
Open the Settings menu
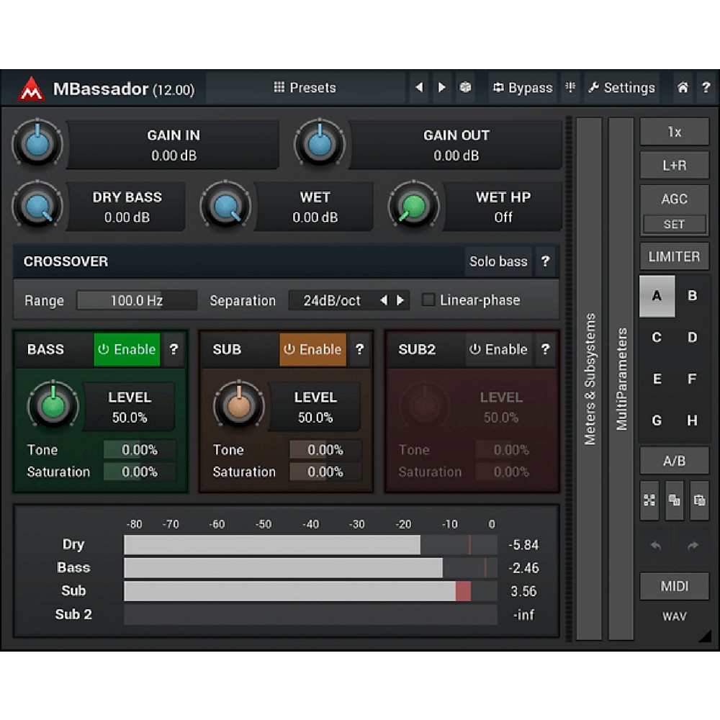(621, 88)
